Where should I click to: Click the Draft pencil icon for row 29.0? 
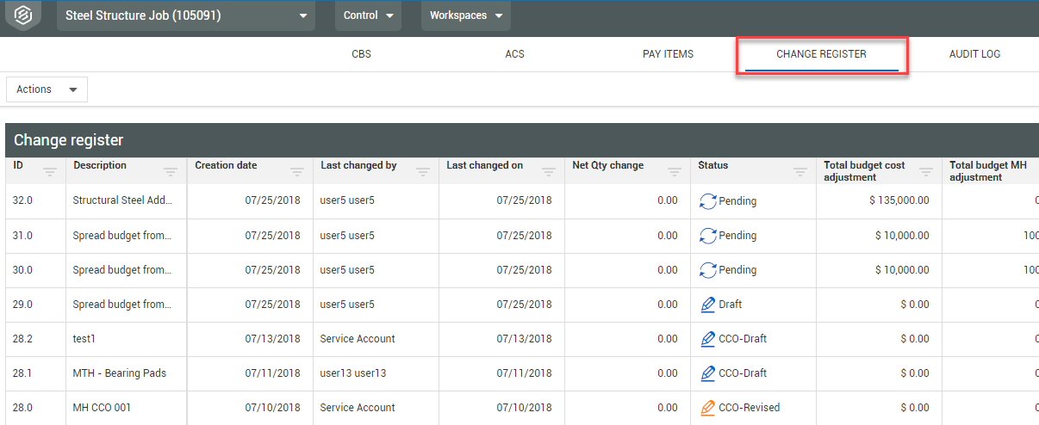tap(708, 305)
